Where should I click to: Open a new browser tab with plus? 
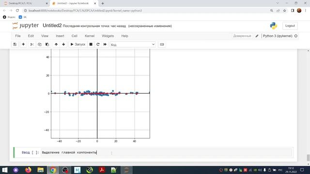[103, 3]
